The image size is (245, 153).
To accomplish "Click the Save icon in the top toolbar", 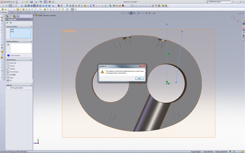I will click(31, 2).
